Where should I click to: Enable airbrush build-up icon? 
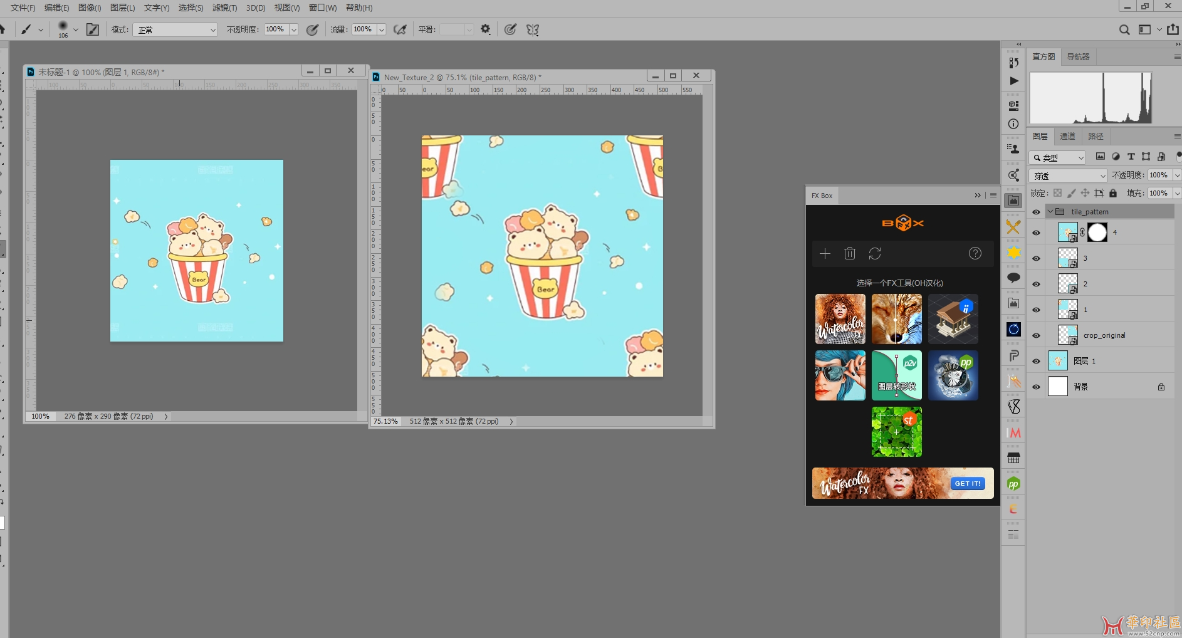(x=400, y=29)
